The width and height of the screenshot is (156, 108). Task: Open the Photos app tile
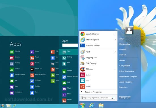[35, 64]
